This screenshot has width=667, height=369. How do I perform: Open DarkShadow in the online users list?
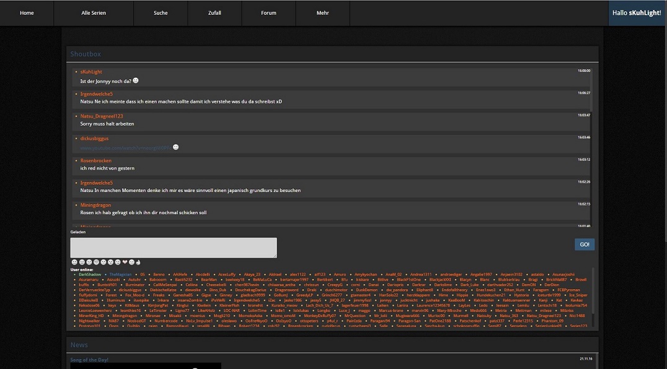click(x=90, y=274)
